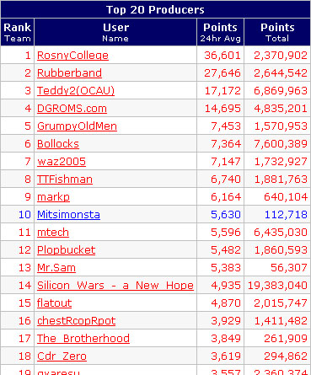Image resolution: width=311 pixels, height=375 pixels.
Task: Select The Brotherhood link
Action: pyautogui.click(x=83, y=339)
